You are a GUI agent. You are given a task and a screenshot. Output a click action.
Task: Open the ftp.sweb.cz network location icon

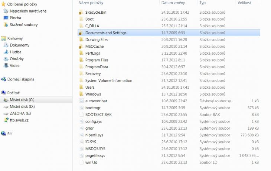[6, 120]
